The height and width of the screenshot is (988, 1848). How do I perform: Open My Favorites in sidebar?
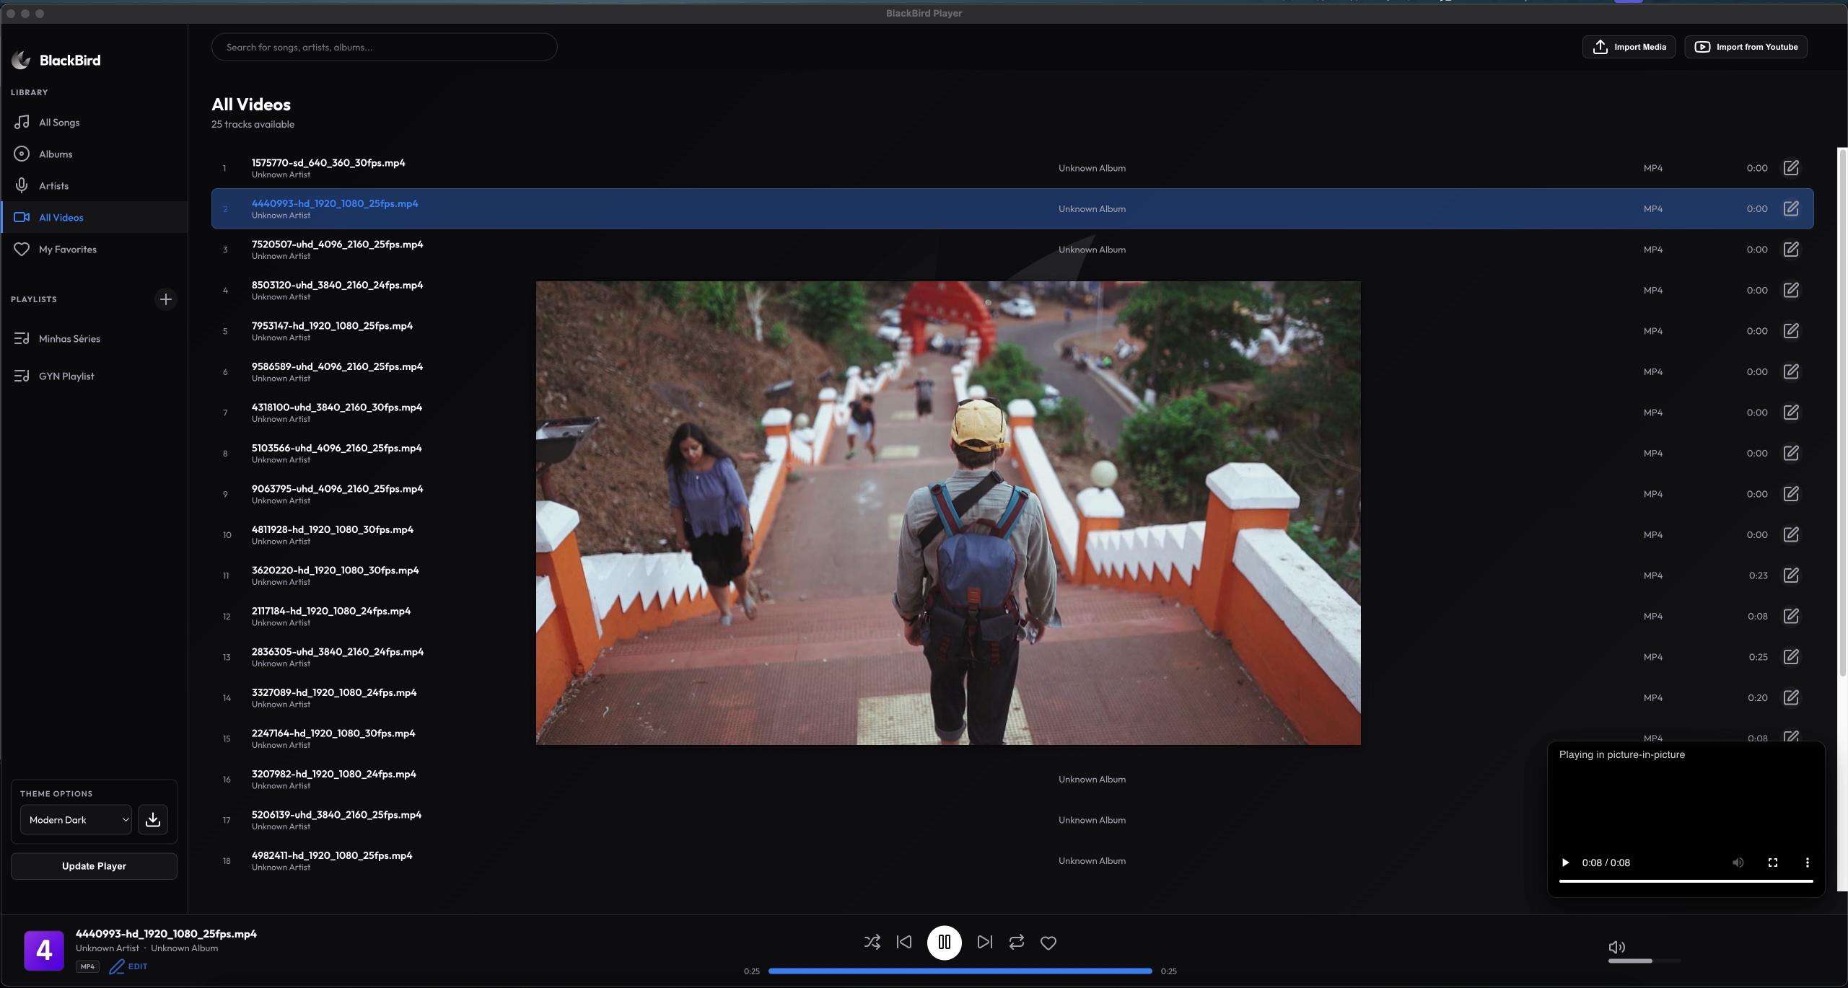pos(67,250)
